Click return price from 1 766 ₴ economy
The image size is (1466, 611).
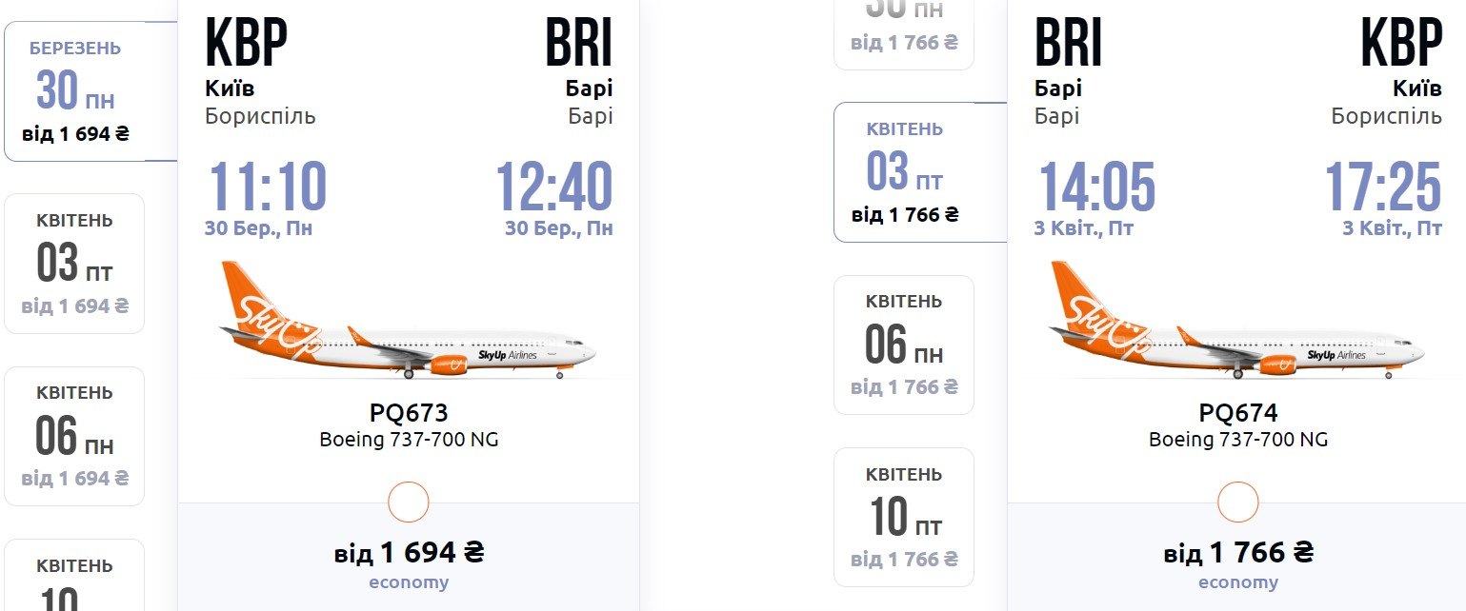[1238, 564]
